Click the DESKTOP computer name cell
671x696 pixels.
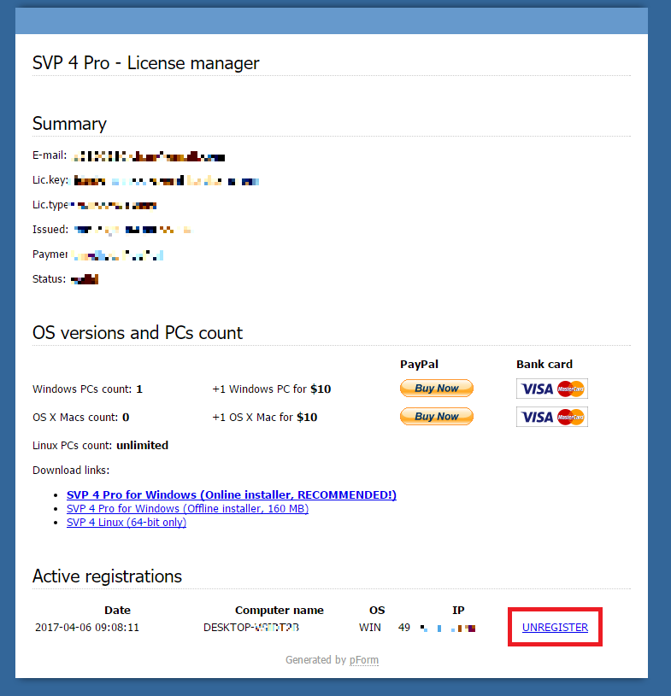pos(251,627)
